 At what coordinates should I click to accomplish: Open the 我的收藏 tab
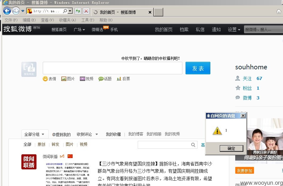(x=113, y=134)
